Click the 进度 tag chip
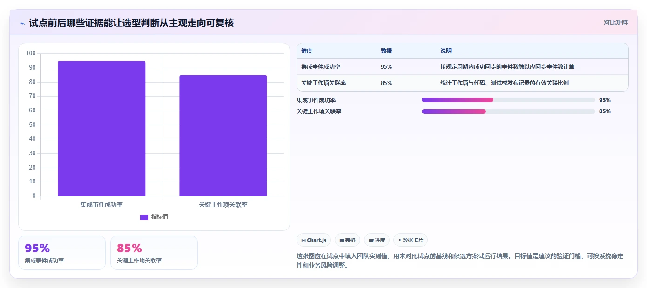 pyautogui.click(x=377, y=240)
